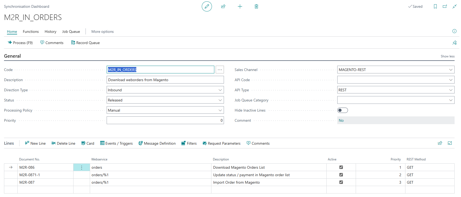Open Message Definition for lines
The height and width of the screenshot is (197, 461).
(157, 143)
